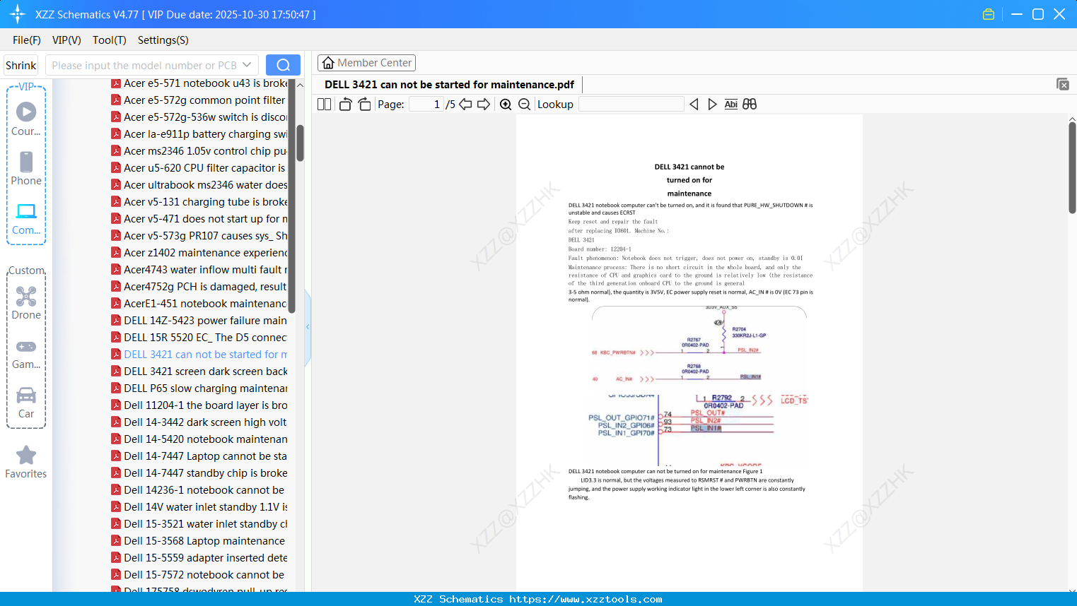Open Dell 11204-1 board layer file
The image size is (1077, 606).
199,405
